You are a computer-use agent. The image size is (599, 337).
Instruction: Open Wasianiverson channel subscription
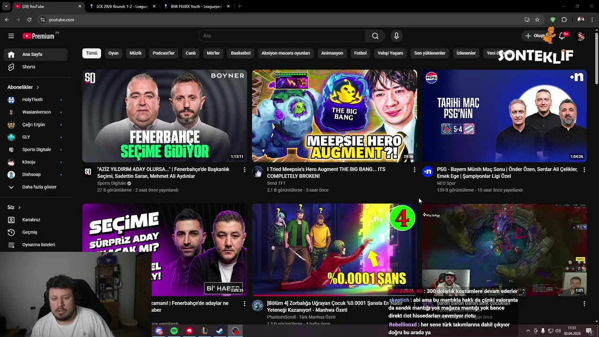click(x=36, y=112)
